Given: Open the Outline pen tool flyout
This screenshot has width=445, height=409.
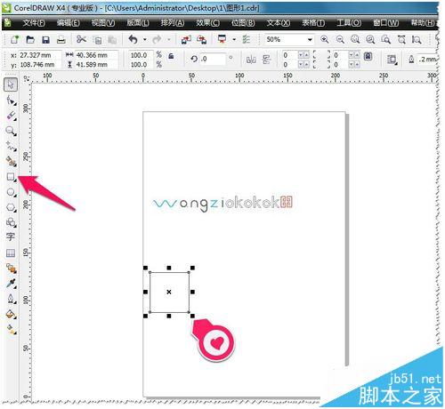Looking at the screenshot, I should pyautogui.click(x=12, y=299).
